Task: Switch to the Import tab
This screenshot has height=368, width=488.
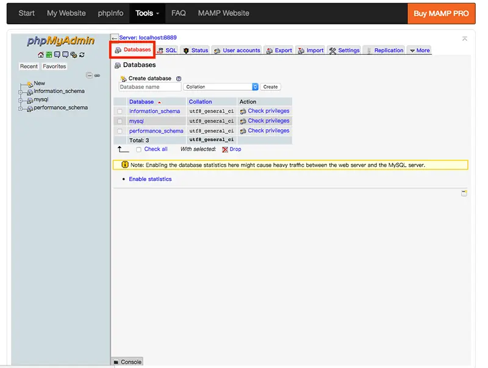Action: click(311, 51)
